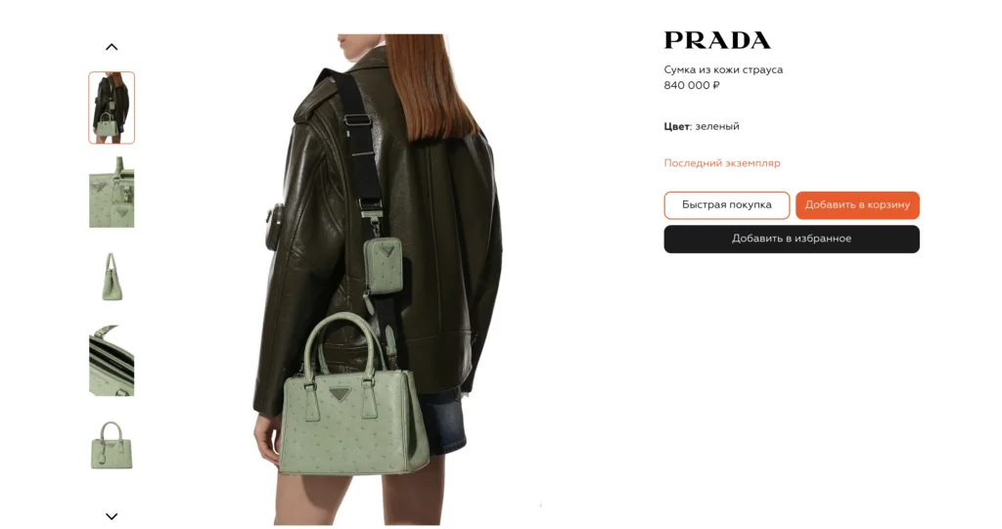Click the price 840 000 ₽
Viewport: 1002px width, 529px height.
tap(692, 85)
